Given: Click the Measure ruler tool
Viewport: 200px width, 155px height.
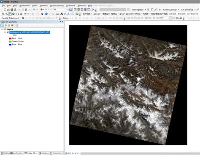Looking at the screenshot, I should tap(57, 14).
